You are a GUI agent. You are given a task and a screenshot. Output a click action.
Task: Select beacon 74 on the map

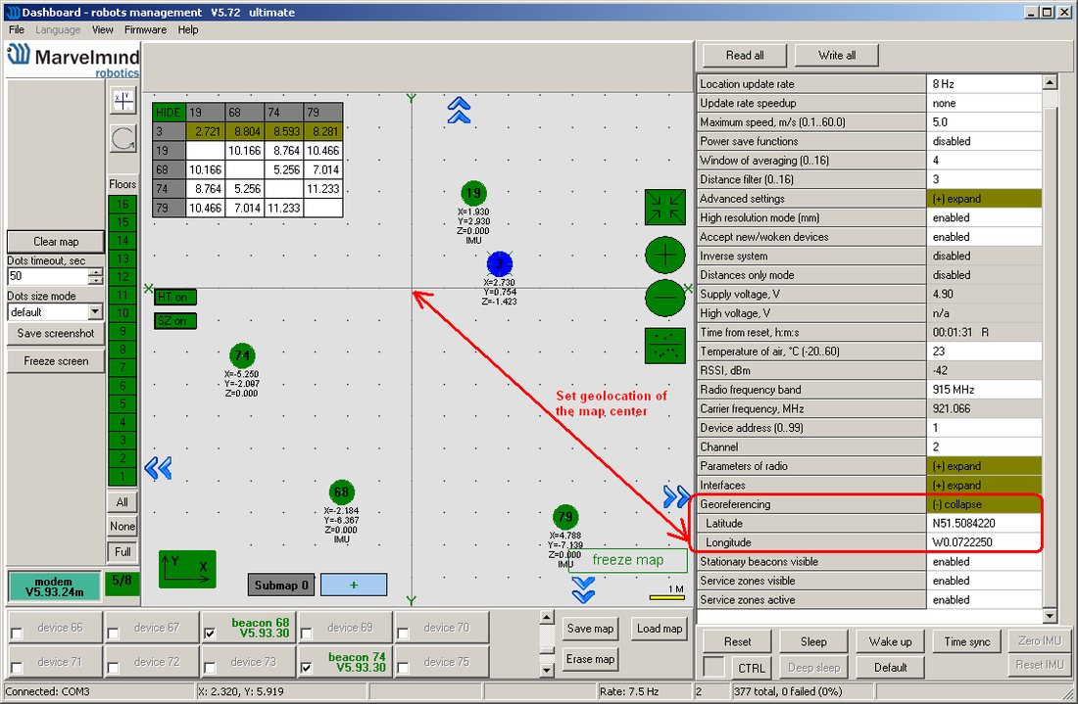(242, 355)
